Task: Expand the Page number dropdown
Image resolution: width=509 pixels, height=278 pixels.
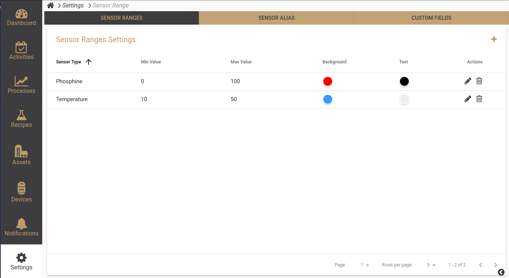Action: 365,265
